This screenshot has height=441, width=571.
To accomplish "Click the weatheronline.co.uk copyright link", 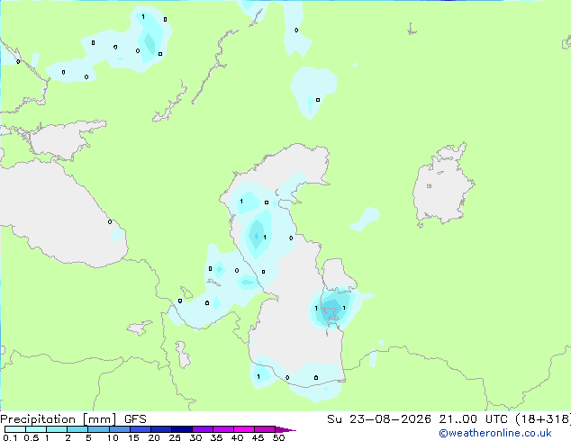I will [495, 433].
